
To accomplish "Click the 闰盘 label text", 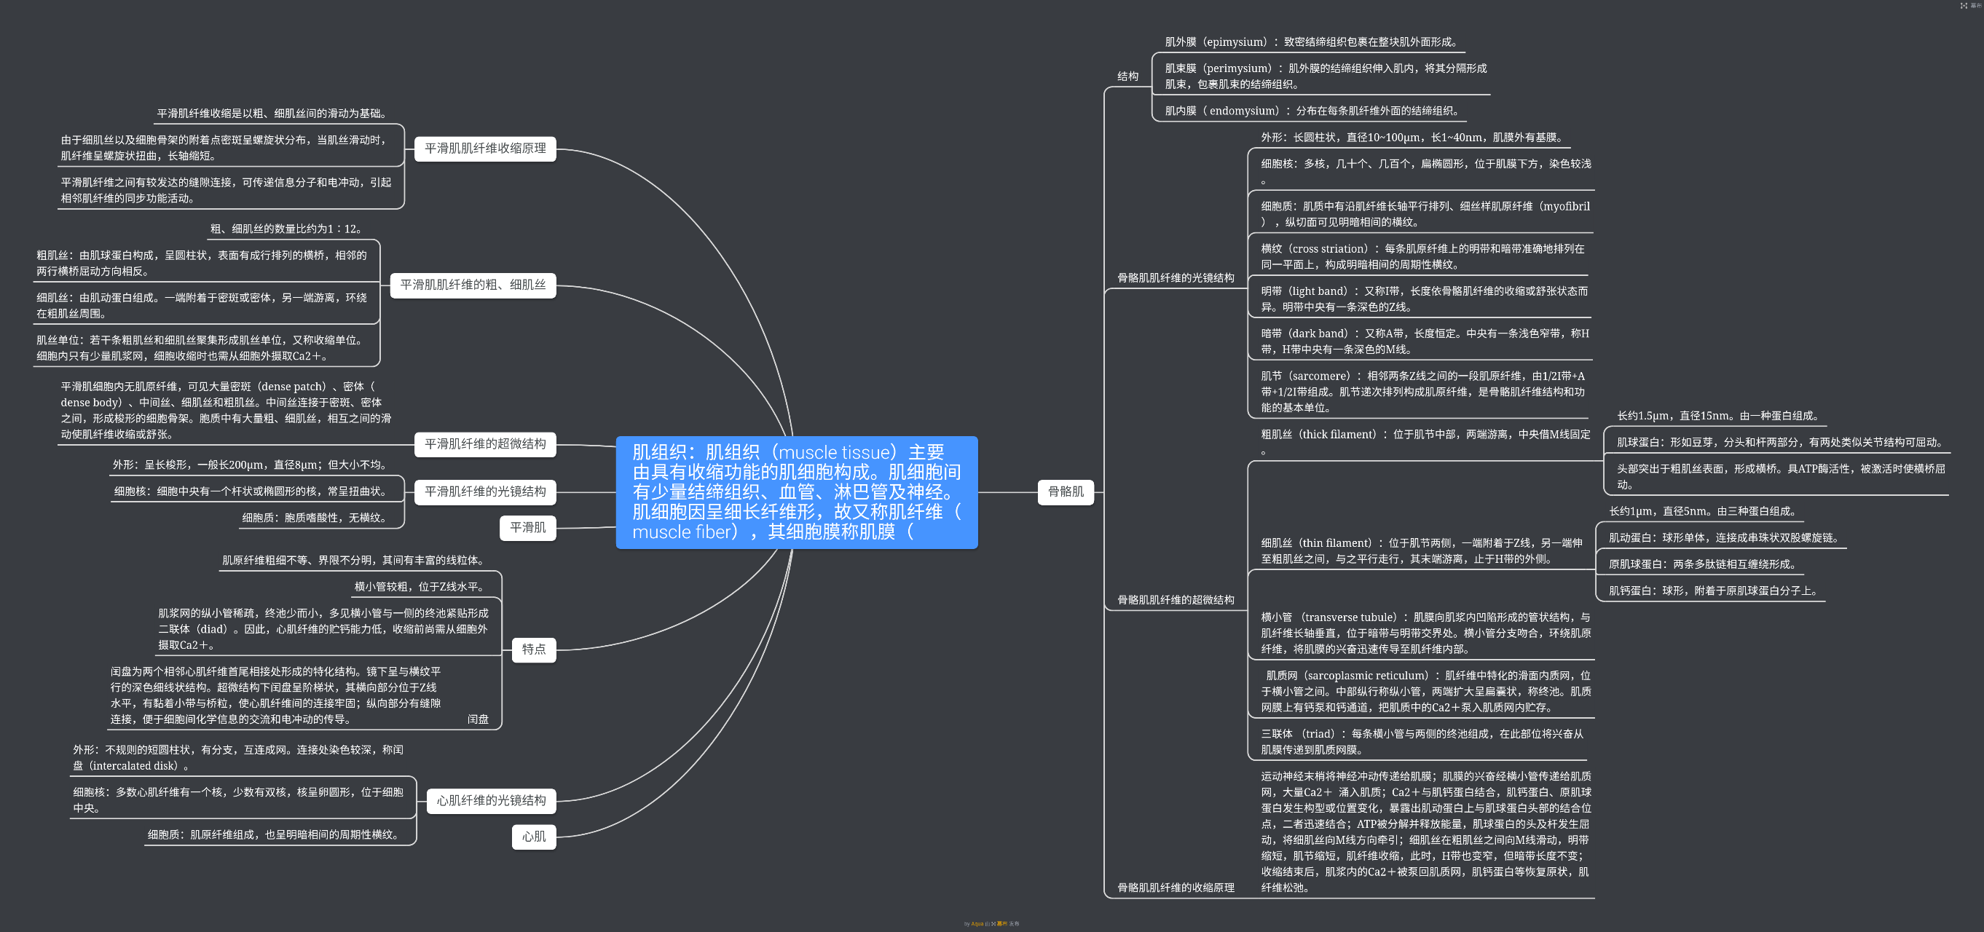I will (478, 719).
